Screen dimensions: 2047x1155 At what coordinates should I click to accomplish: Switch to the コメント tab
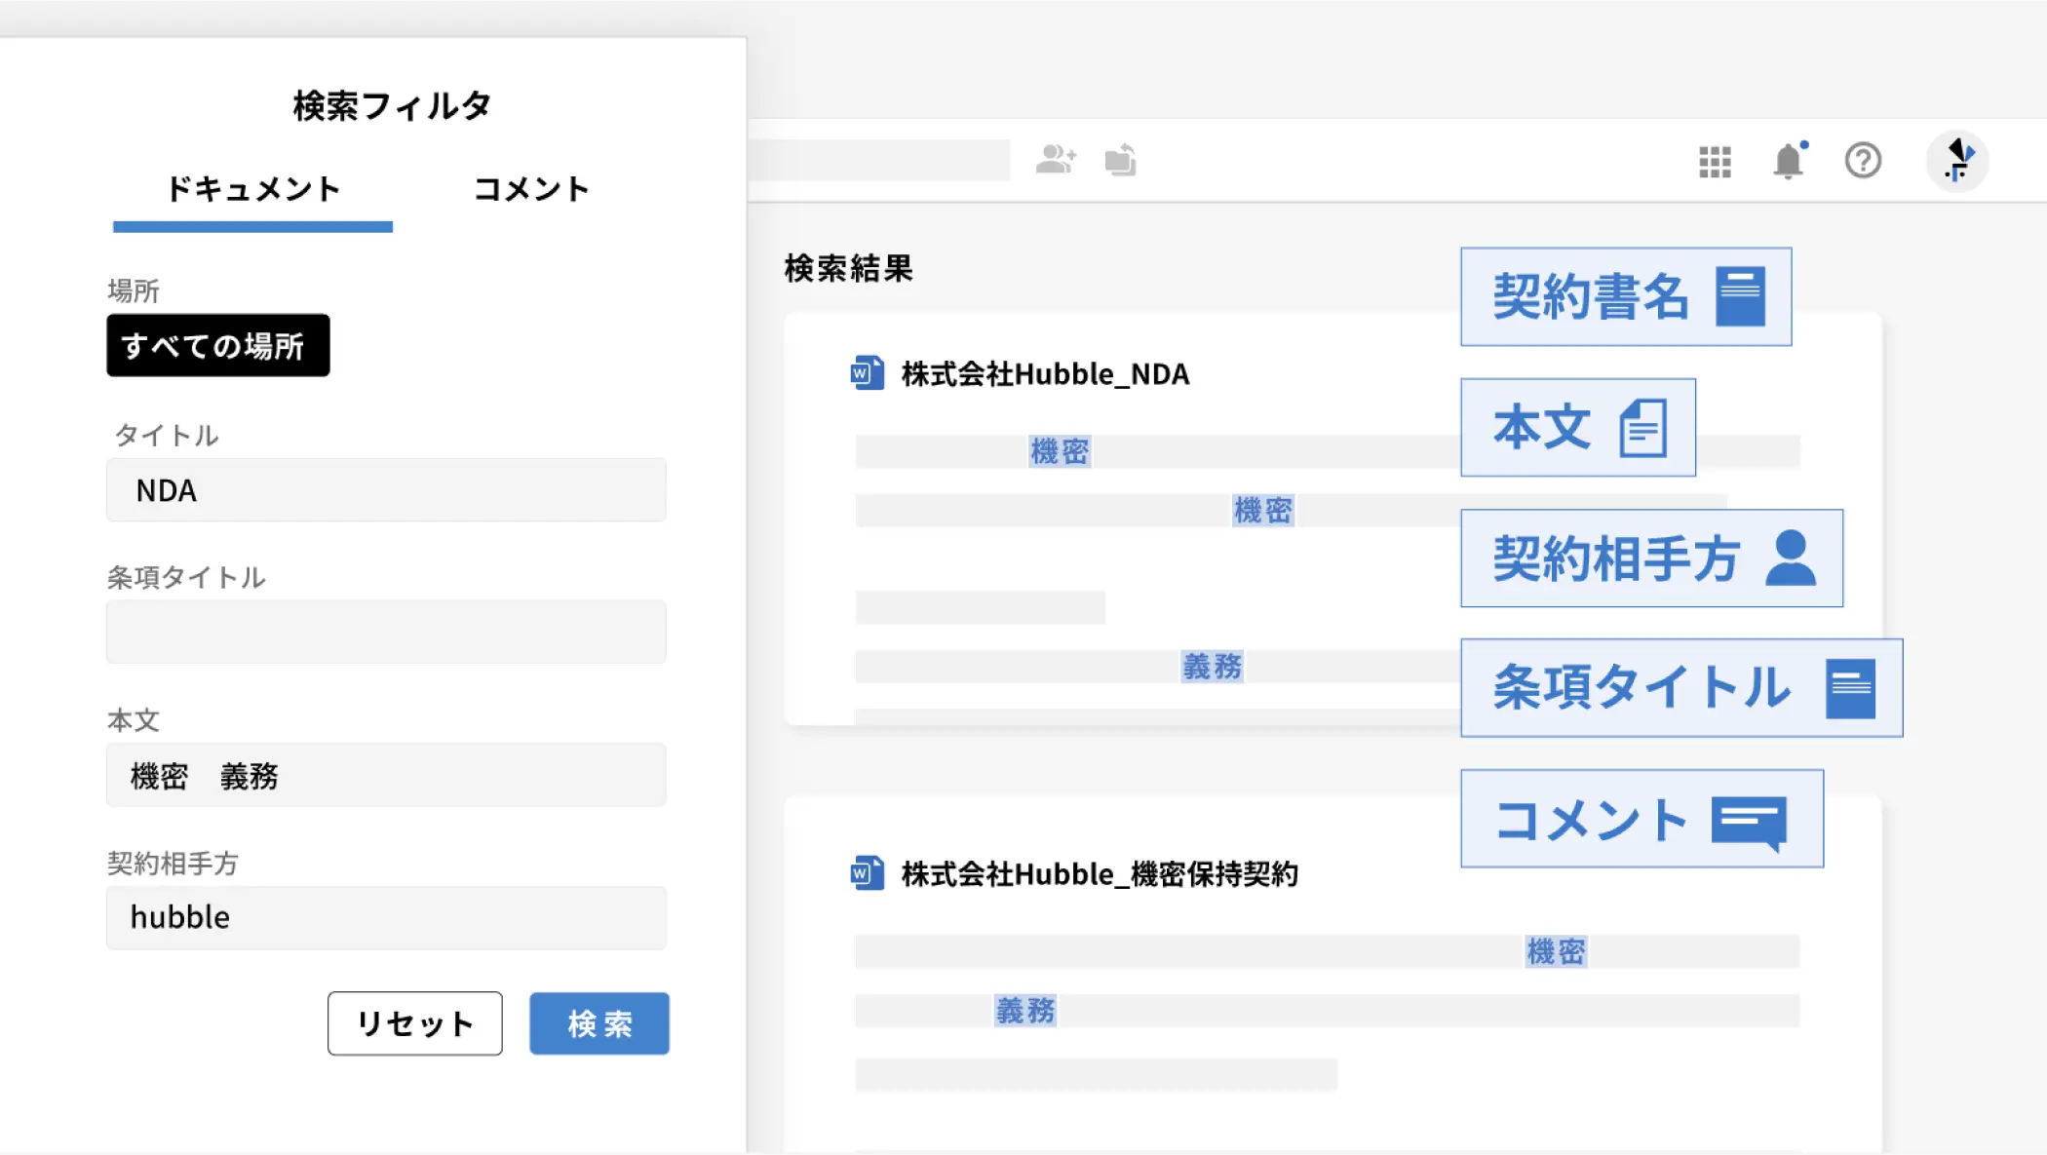point(531,190)
